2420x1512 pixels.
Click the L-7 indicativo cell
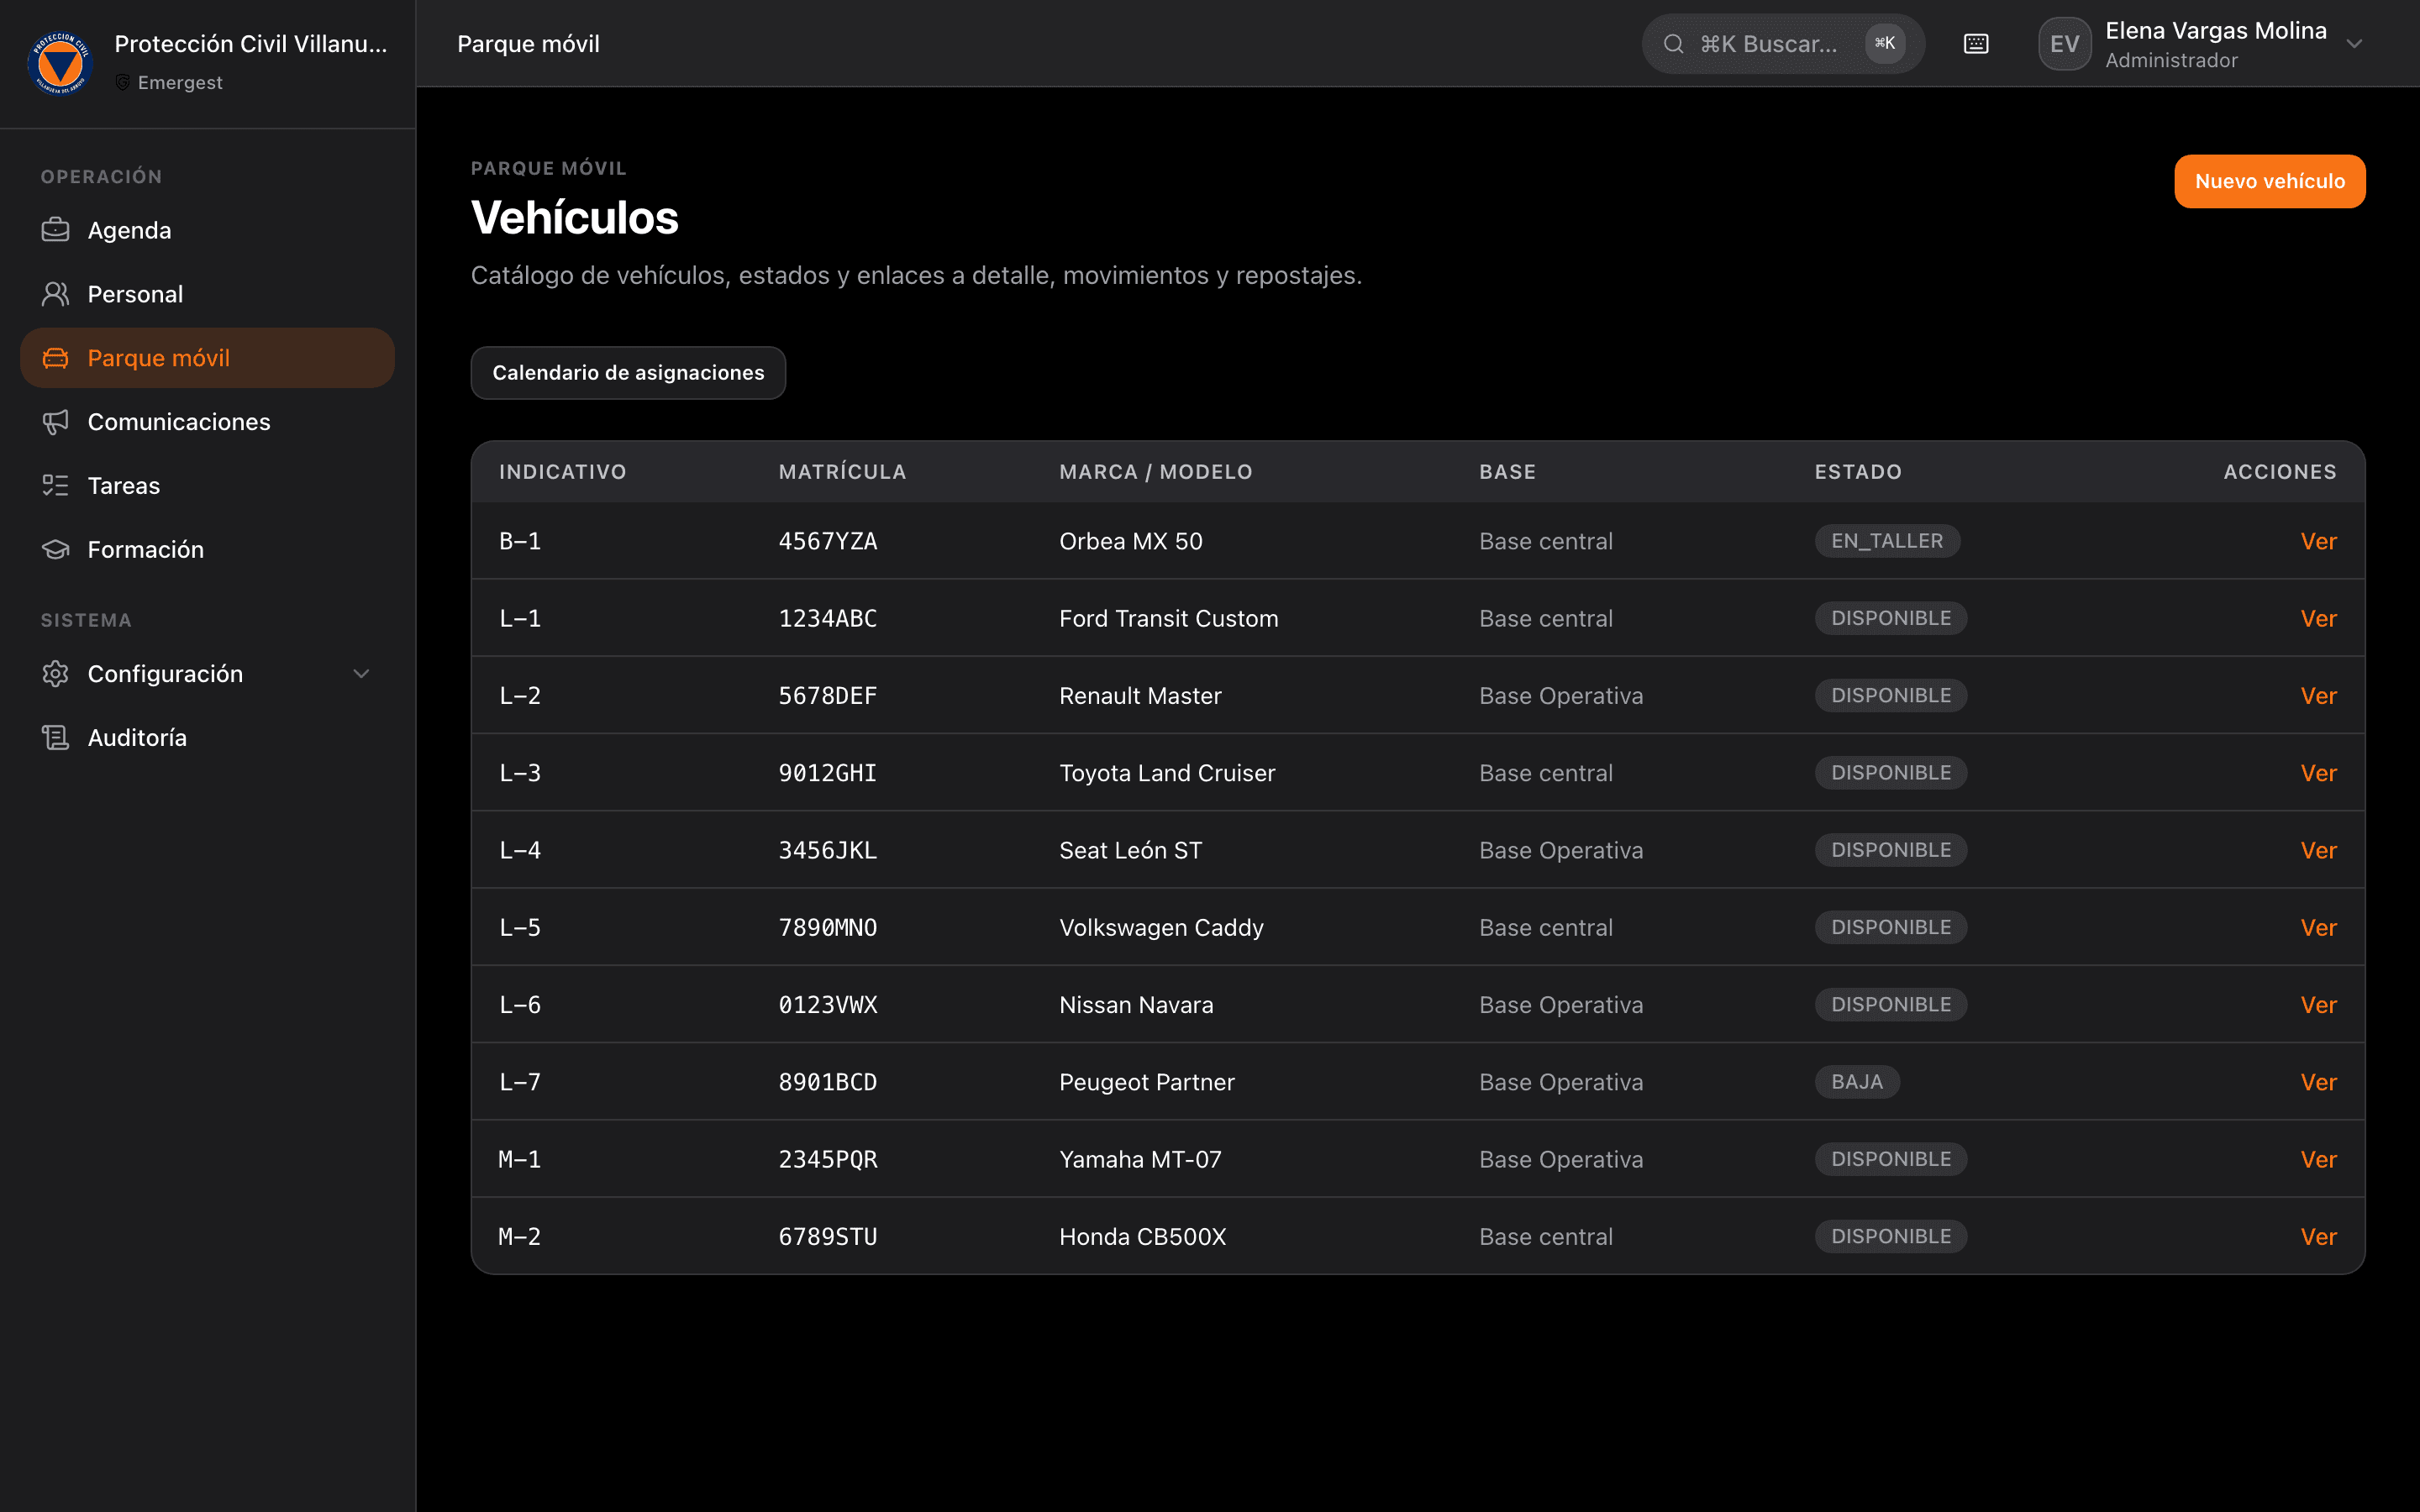pos(520,1082)
